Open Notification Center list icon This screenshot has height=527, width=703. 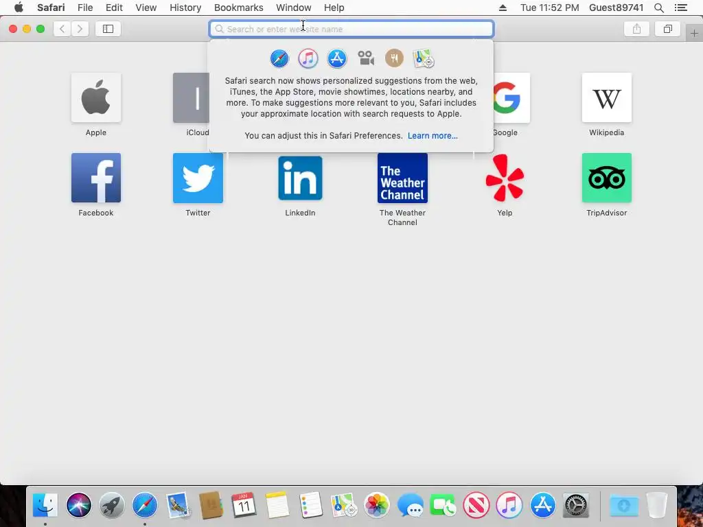point(680,8)
